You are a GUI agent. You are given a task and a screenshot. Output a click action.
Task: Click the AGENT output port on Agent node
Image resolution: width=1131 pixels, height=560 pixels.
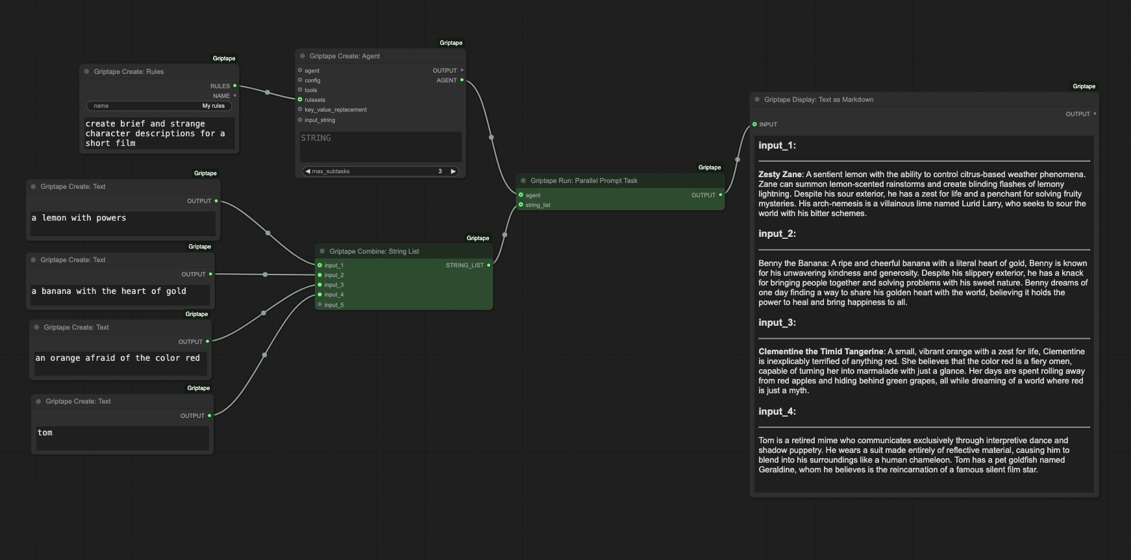tap(462, 80)
